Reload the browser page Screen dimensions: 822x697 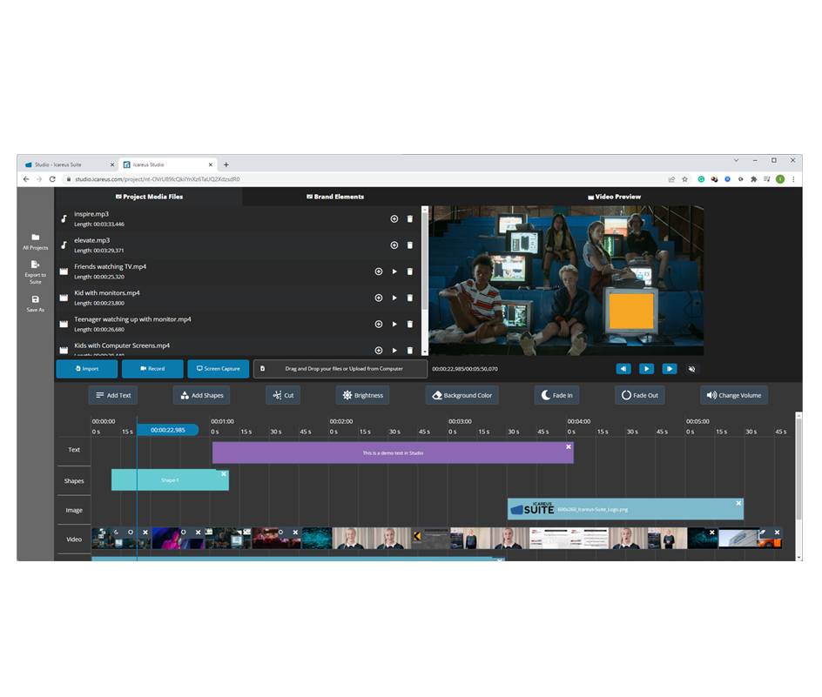(x=52, y=179)
